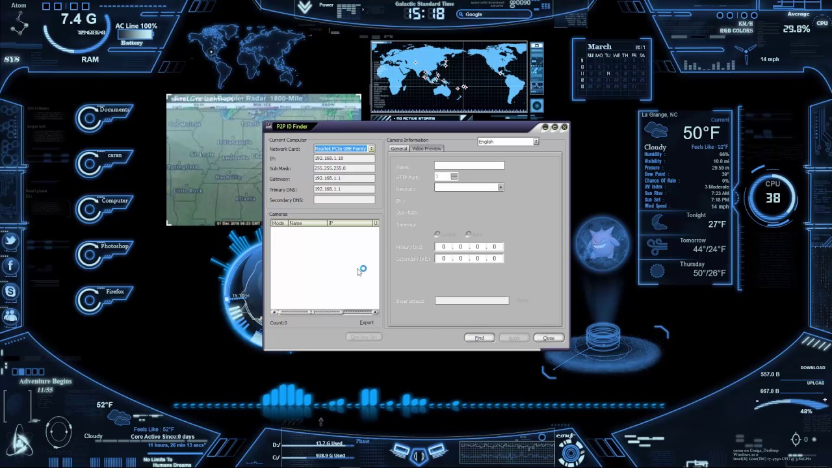Click the Close button at dialog bottom
The height and width of the screenshot is (468, 832).
[549, 338]
